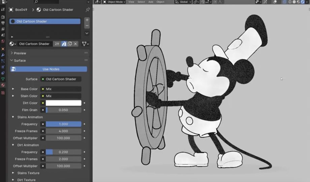The height and width of the screenshot is (182, 310).
Task: Click the Use Nodes icon
Action: 13,69
